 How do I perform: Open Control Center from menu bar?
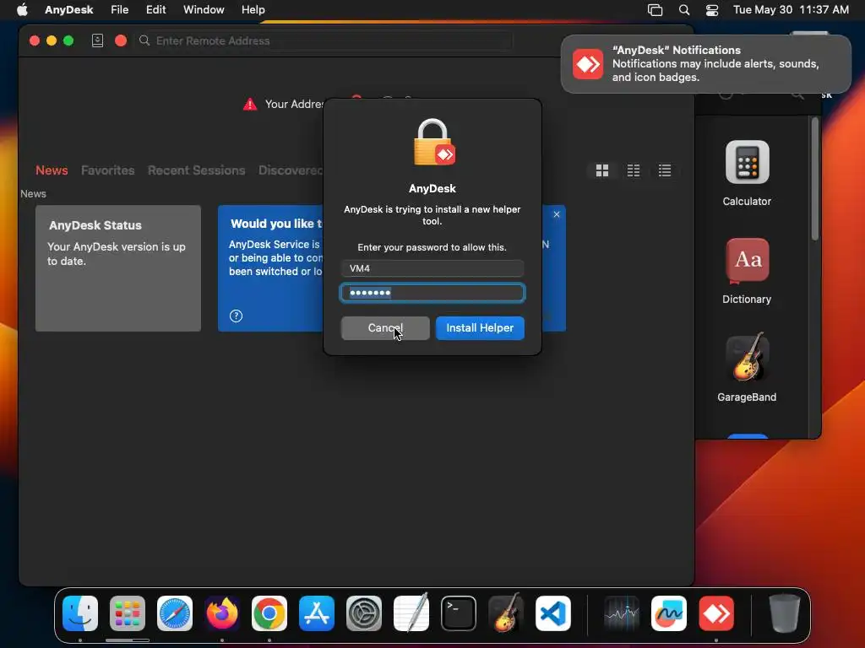[x=711, y=10]
